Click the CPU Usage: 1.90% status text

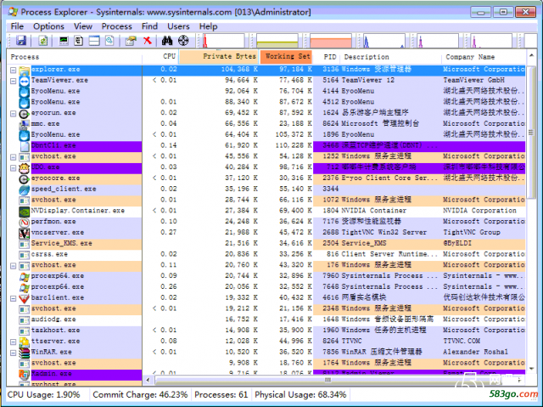point(43,395)
